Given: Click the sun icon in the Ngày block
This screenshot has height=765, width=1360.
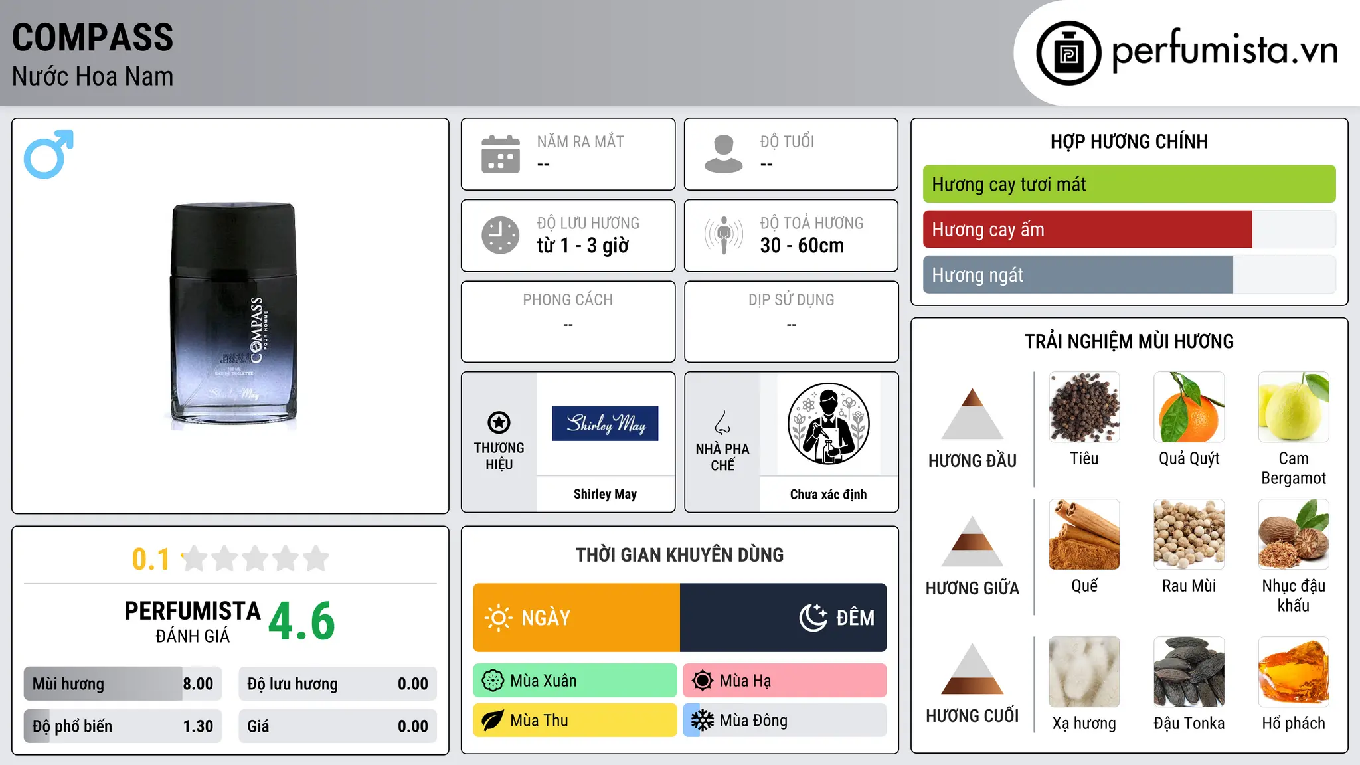Looking at the screenshot, I should point(498,618).
